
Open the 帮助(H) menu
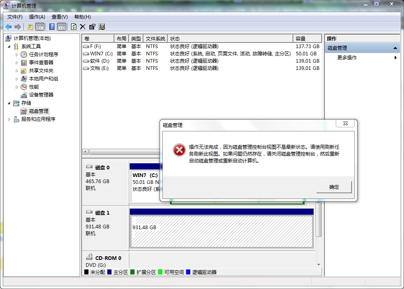82,17
